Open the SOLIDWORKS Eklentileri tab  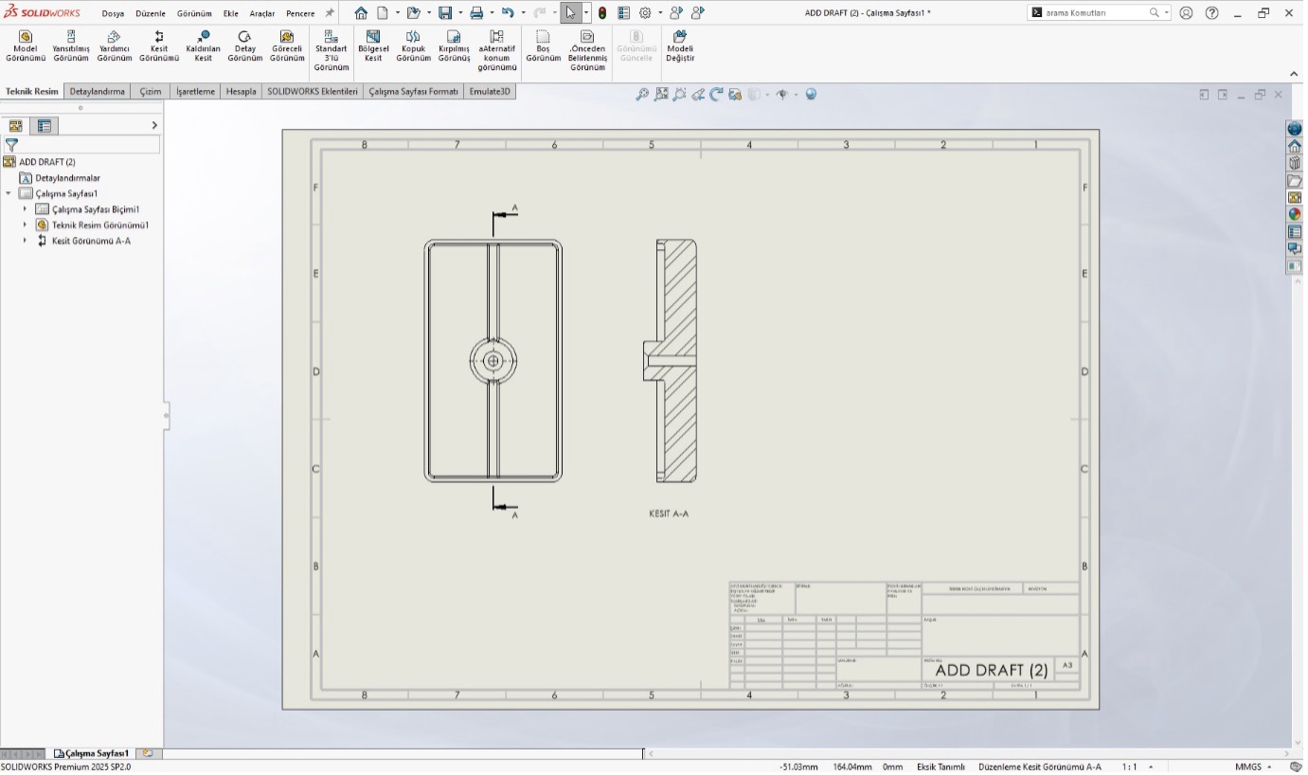point(313,92)
